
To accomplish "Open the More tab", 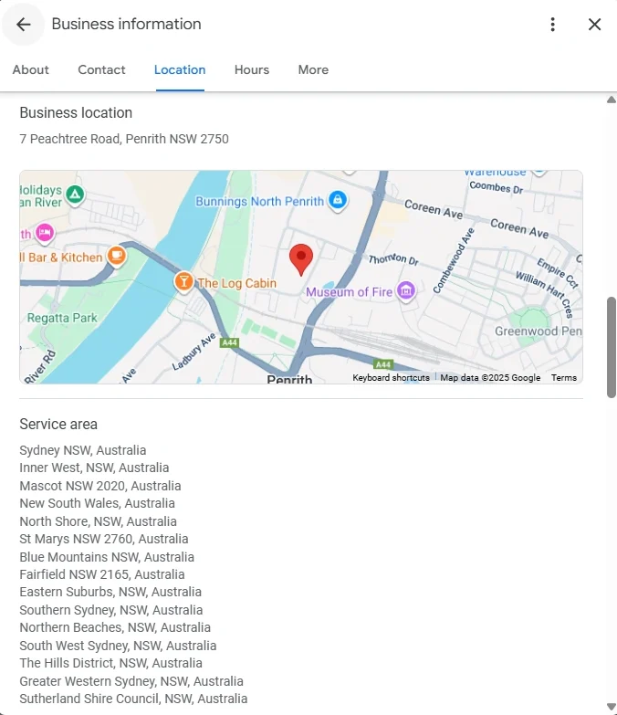I will coord(313,69).
